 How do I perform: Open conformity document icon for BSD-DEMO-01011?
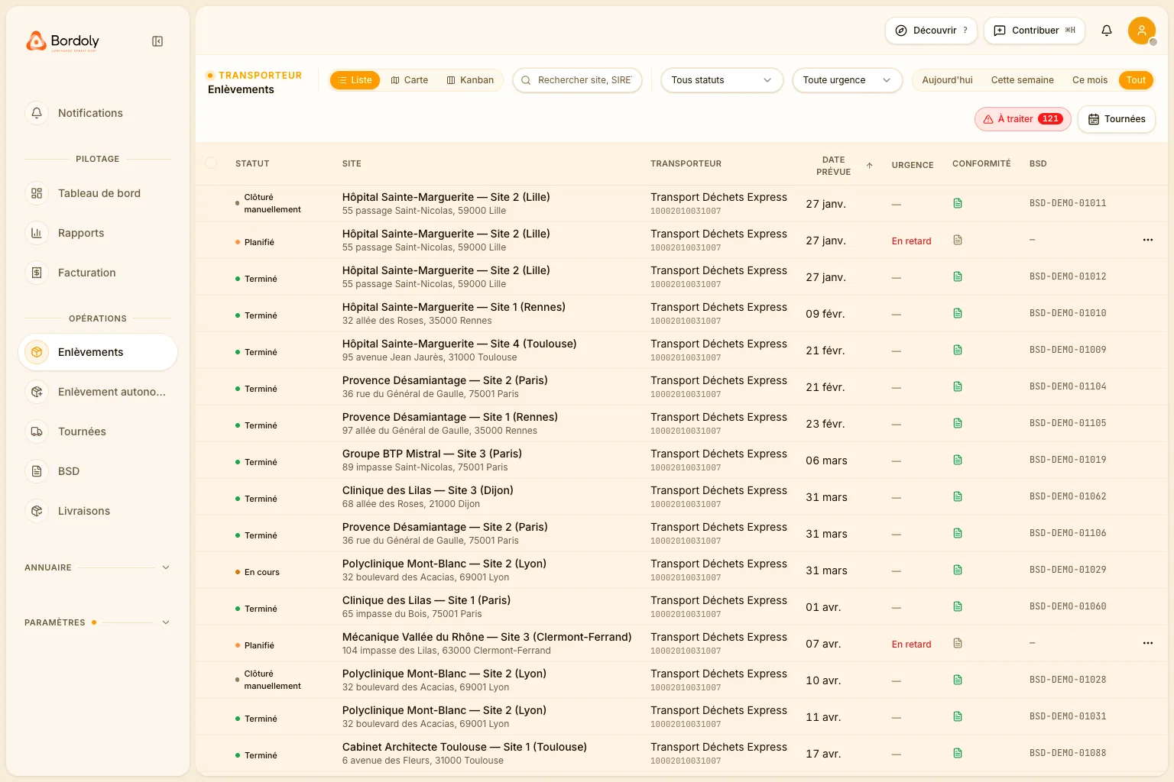click(958, 203)
